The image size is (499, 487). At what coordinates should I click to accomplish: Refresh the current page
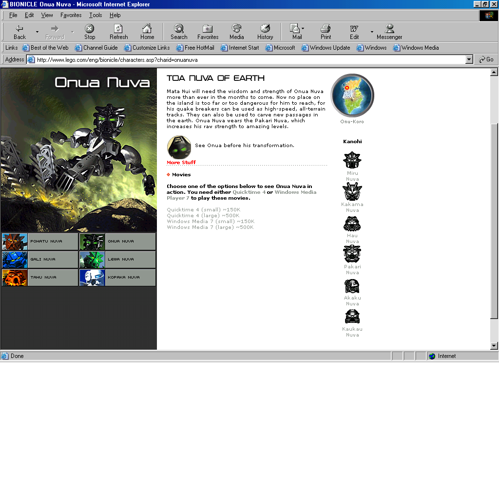[118, 32]
